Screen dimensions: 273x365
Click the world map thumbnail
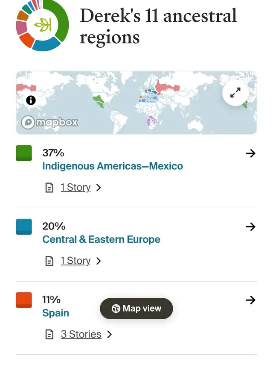(128, 103)
